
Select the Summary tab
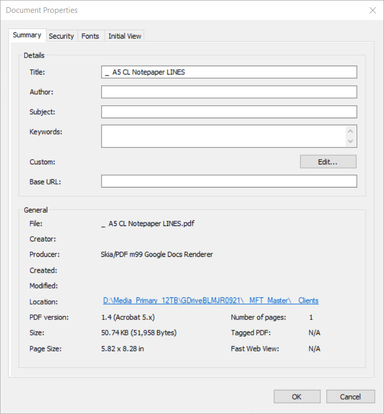pos(27,35)
